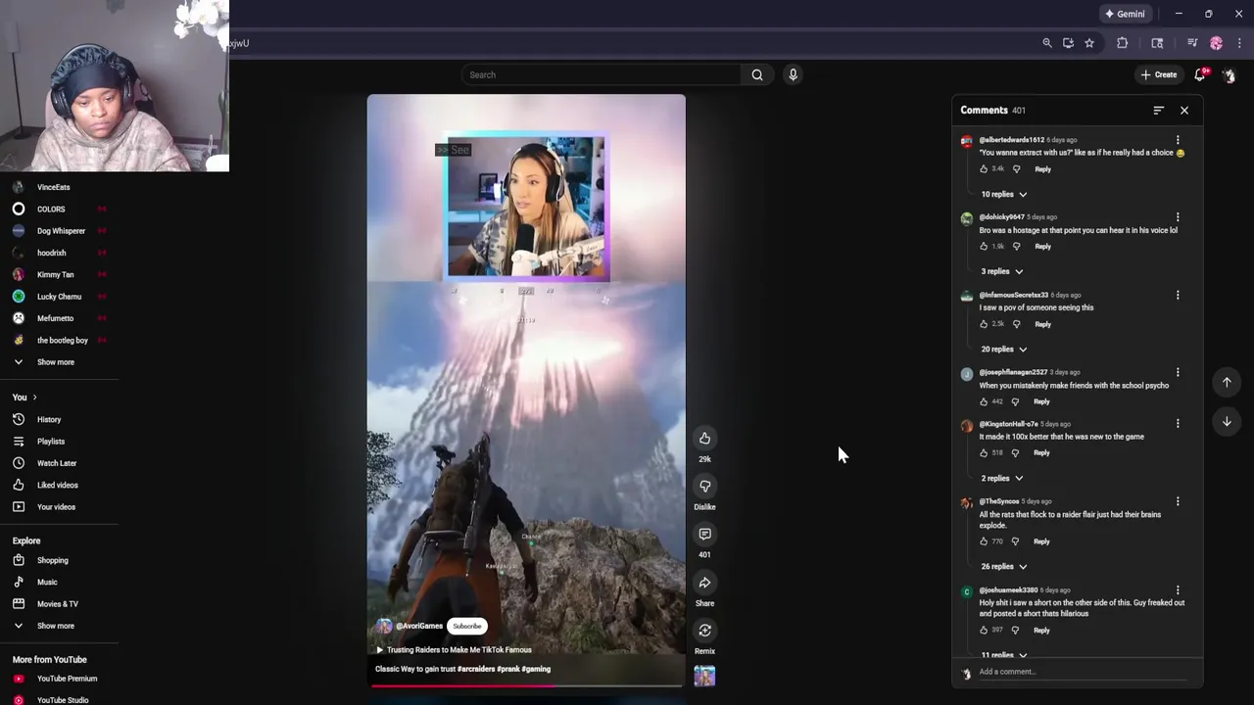Open Lucky Chamu subscription channel

click(x=59, y=297)
